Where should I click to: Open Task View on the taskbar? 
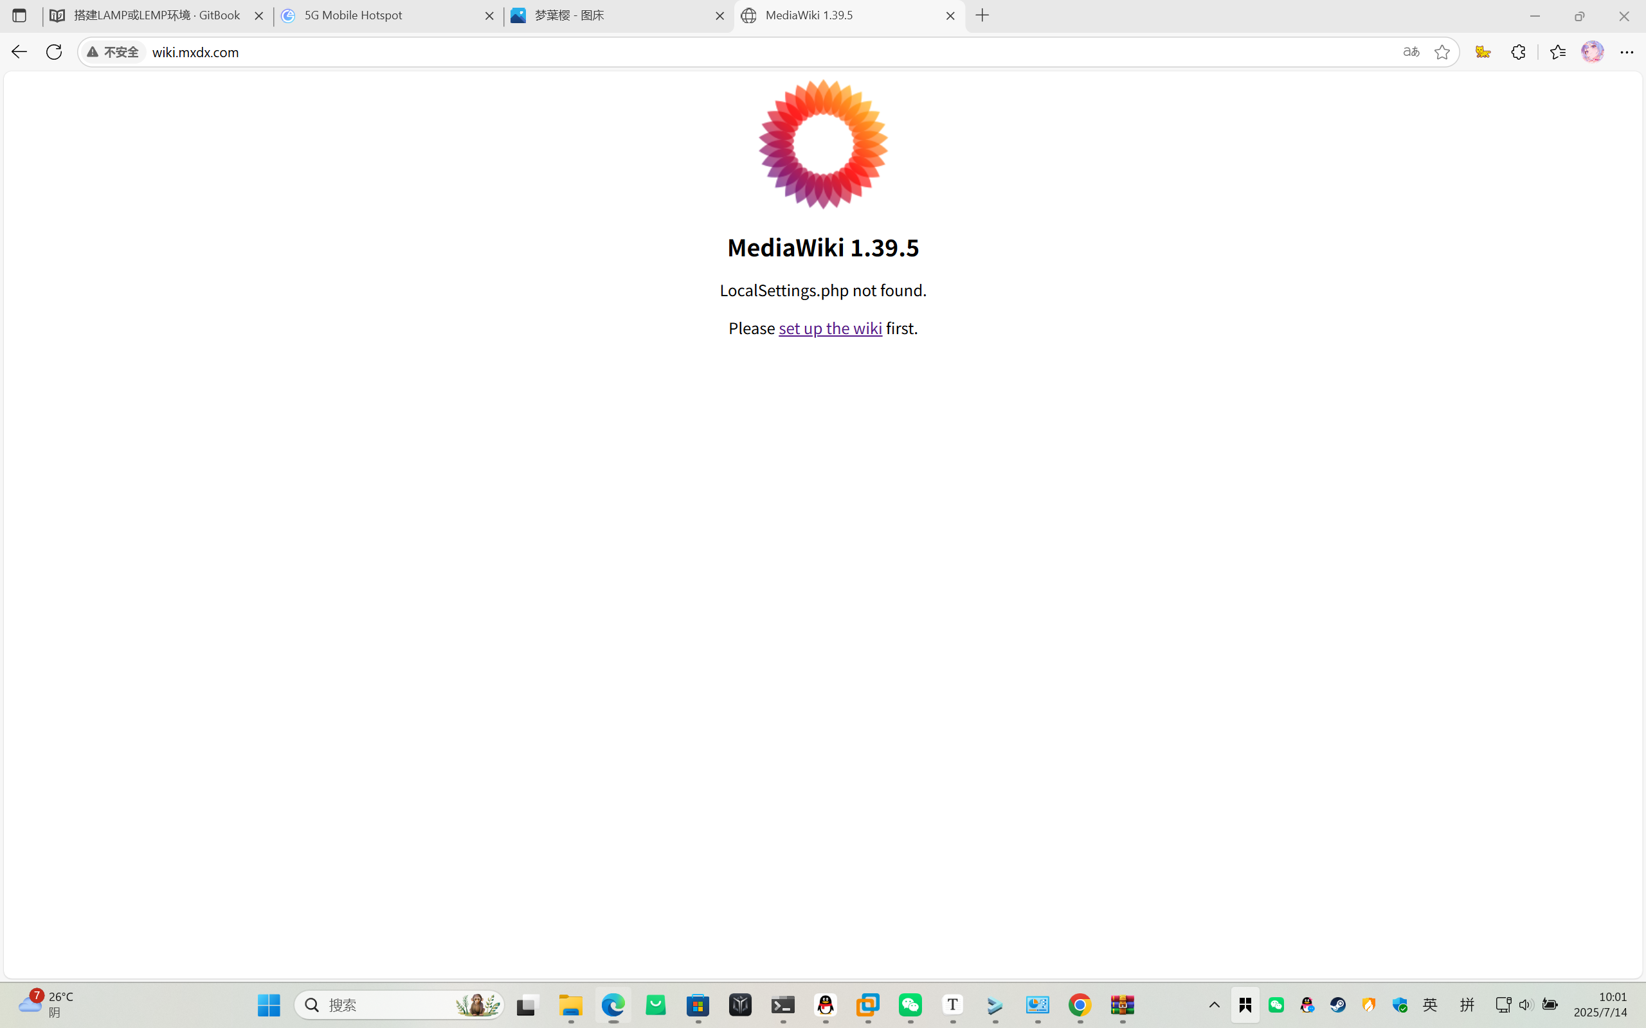(x=527, y=1005)
